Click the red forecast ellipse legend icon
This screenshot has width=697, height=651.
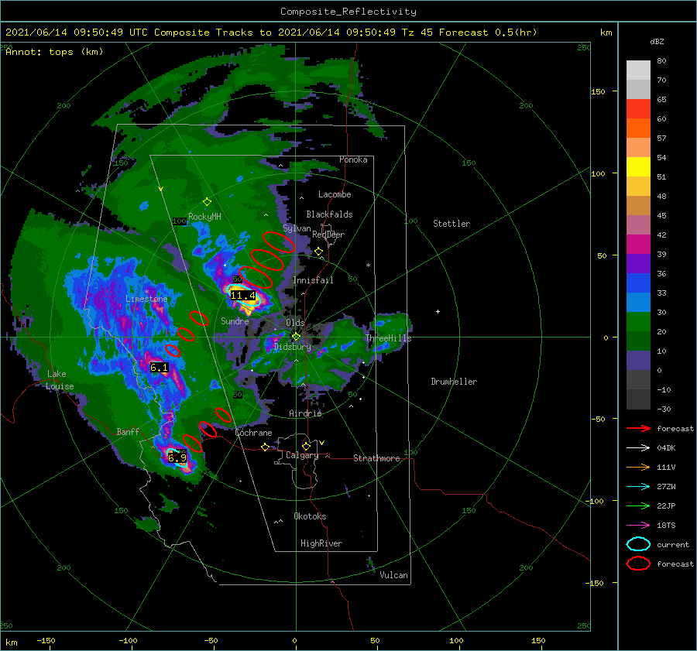(638, 564)
